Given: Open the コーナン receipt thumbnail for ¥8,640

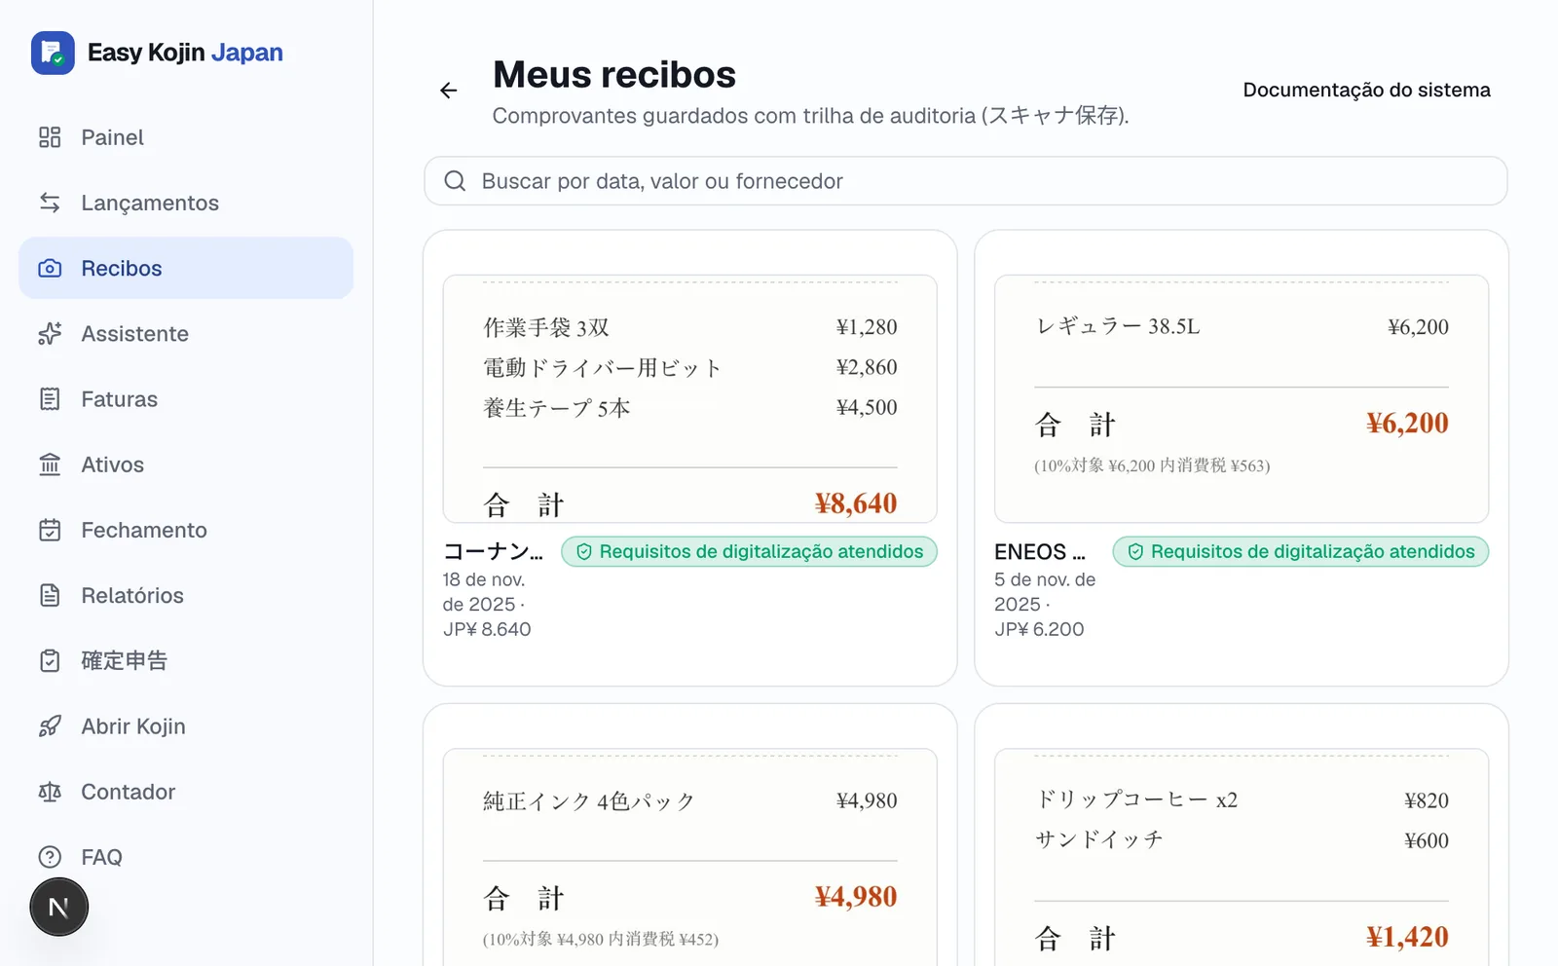Looking at the screenshot, I should 690,399.
